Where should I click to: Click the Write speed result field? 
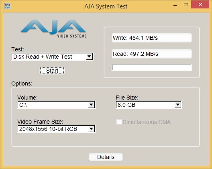coord(151,38)
